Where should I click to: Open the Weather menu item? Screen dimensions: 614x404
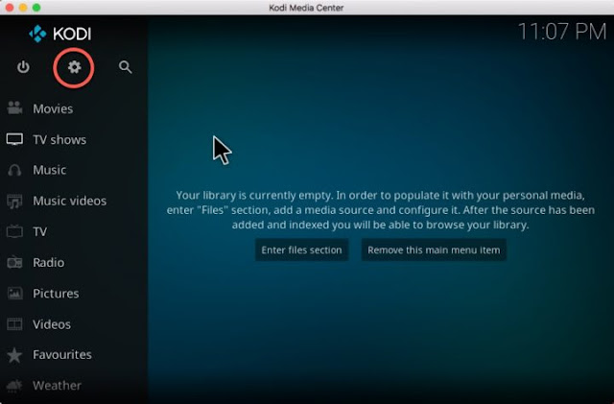pos(58,386)
